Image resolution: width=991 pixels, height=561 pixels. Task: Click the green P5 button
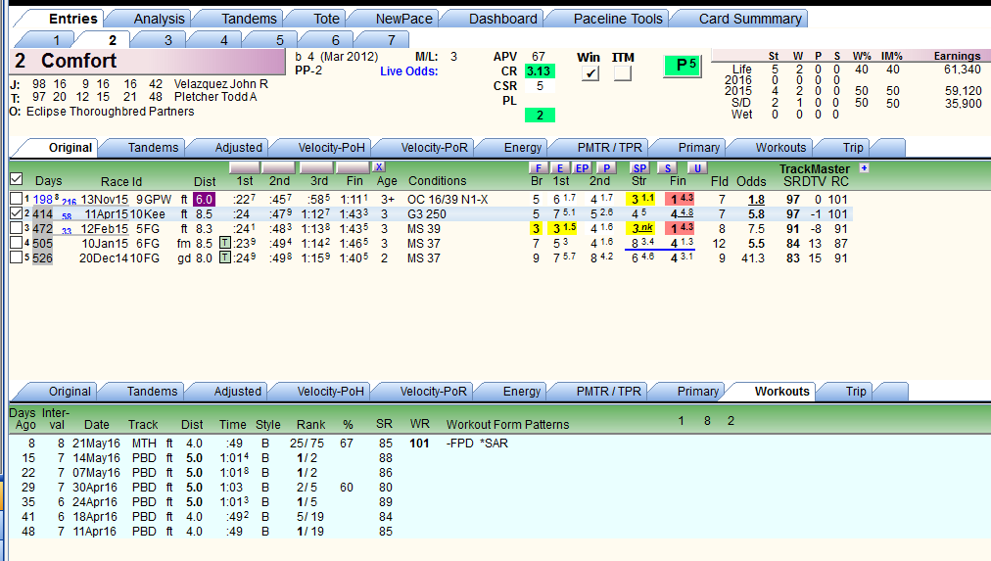(683, 65)
